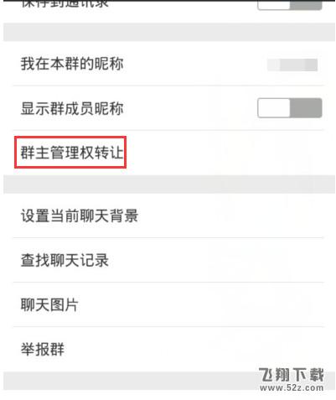This screenshot has height=400, width=336.
Task: Edit 我在本群的昵称 row
Action: pyautogui.click(x=168, y=64)
